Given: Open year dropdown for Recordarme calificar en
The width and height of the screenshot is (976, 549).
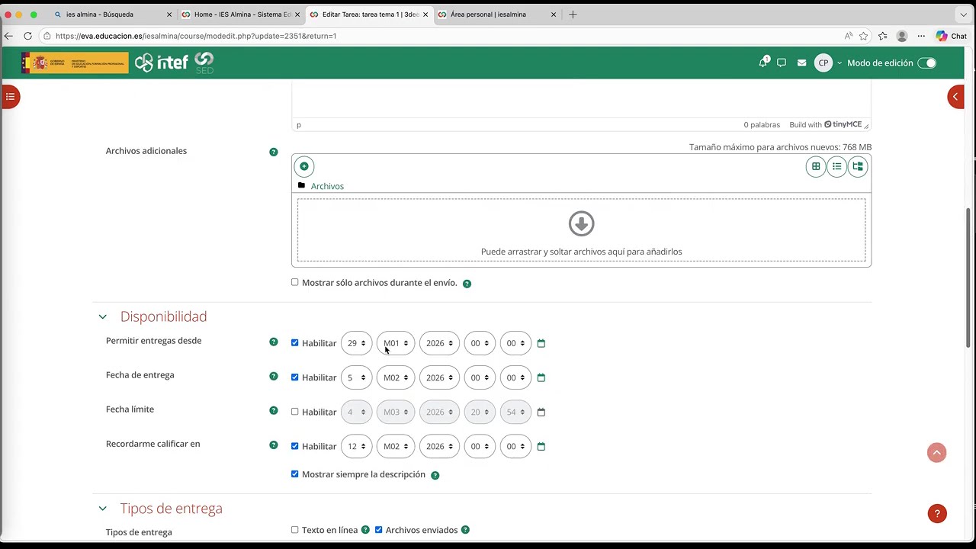Looking at the screenshot, I should click(439, 446).
